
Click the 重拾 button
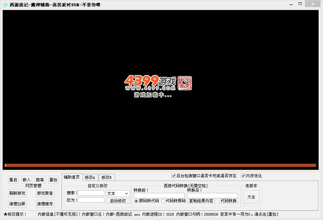53,180
